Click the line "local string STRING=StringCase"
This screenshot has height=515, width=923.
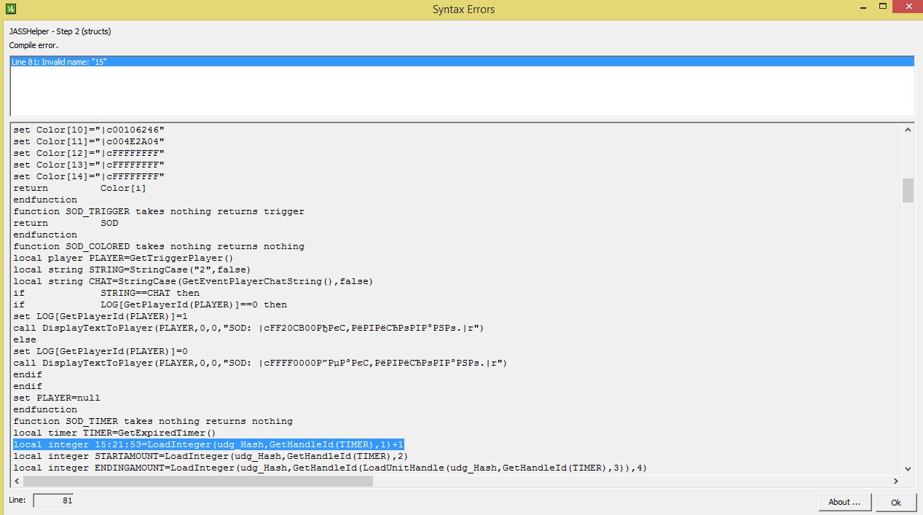(x=132, y=270)
